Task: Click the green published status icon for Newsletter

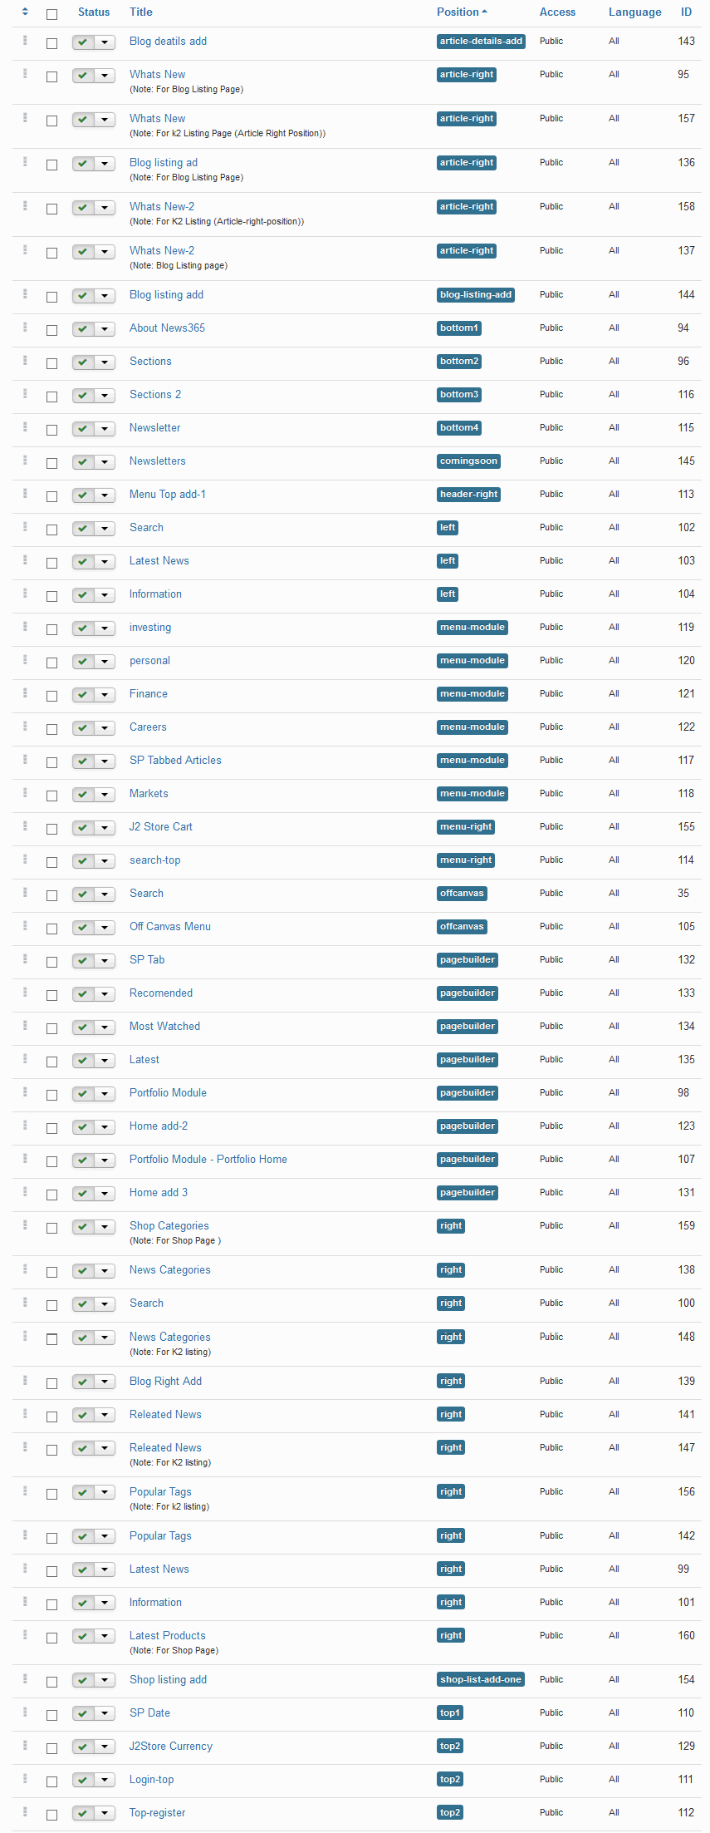Action: pyautogui.click(x=82, y=429)
